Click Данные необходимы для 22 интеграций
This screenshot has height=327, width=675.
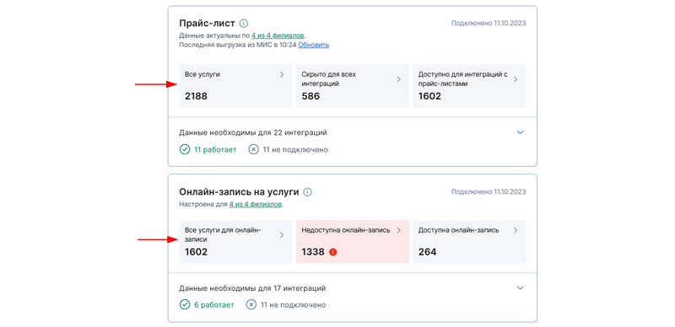[x=252, y=132]
